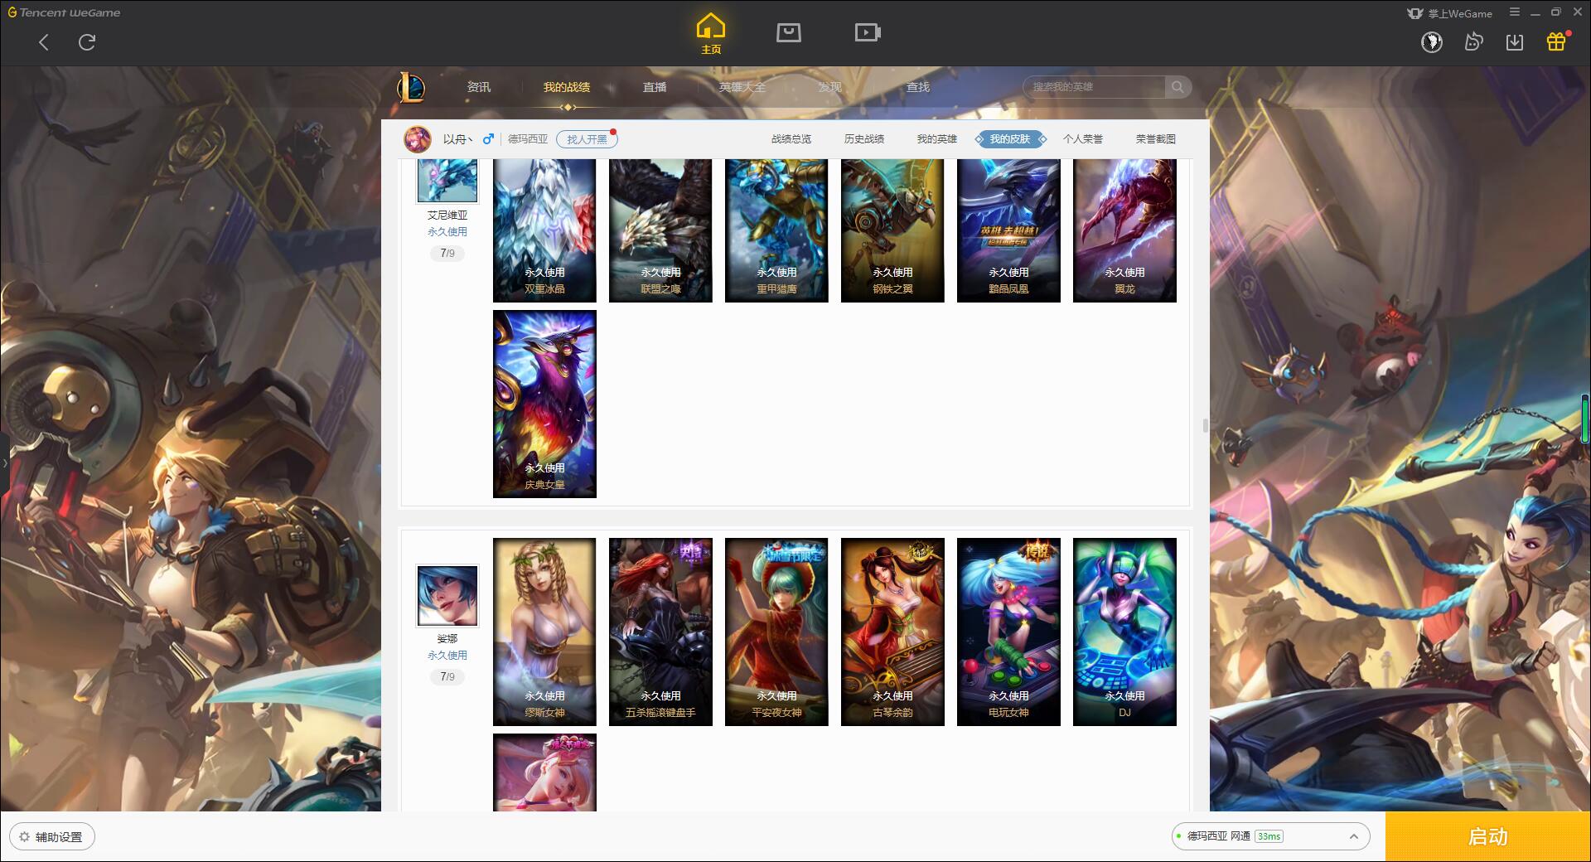The image size is (1591, 862).
Task: Open the store bag icon
Action: pos(789,33)
